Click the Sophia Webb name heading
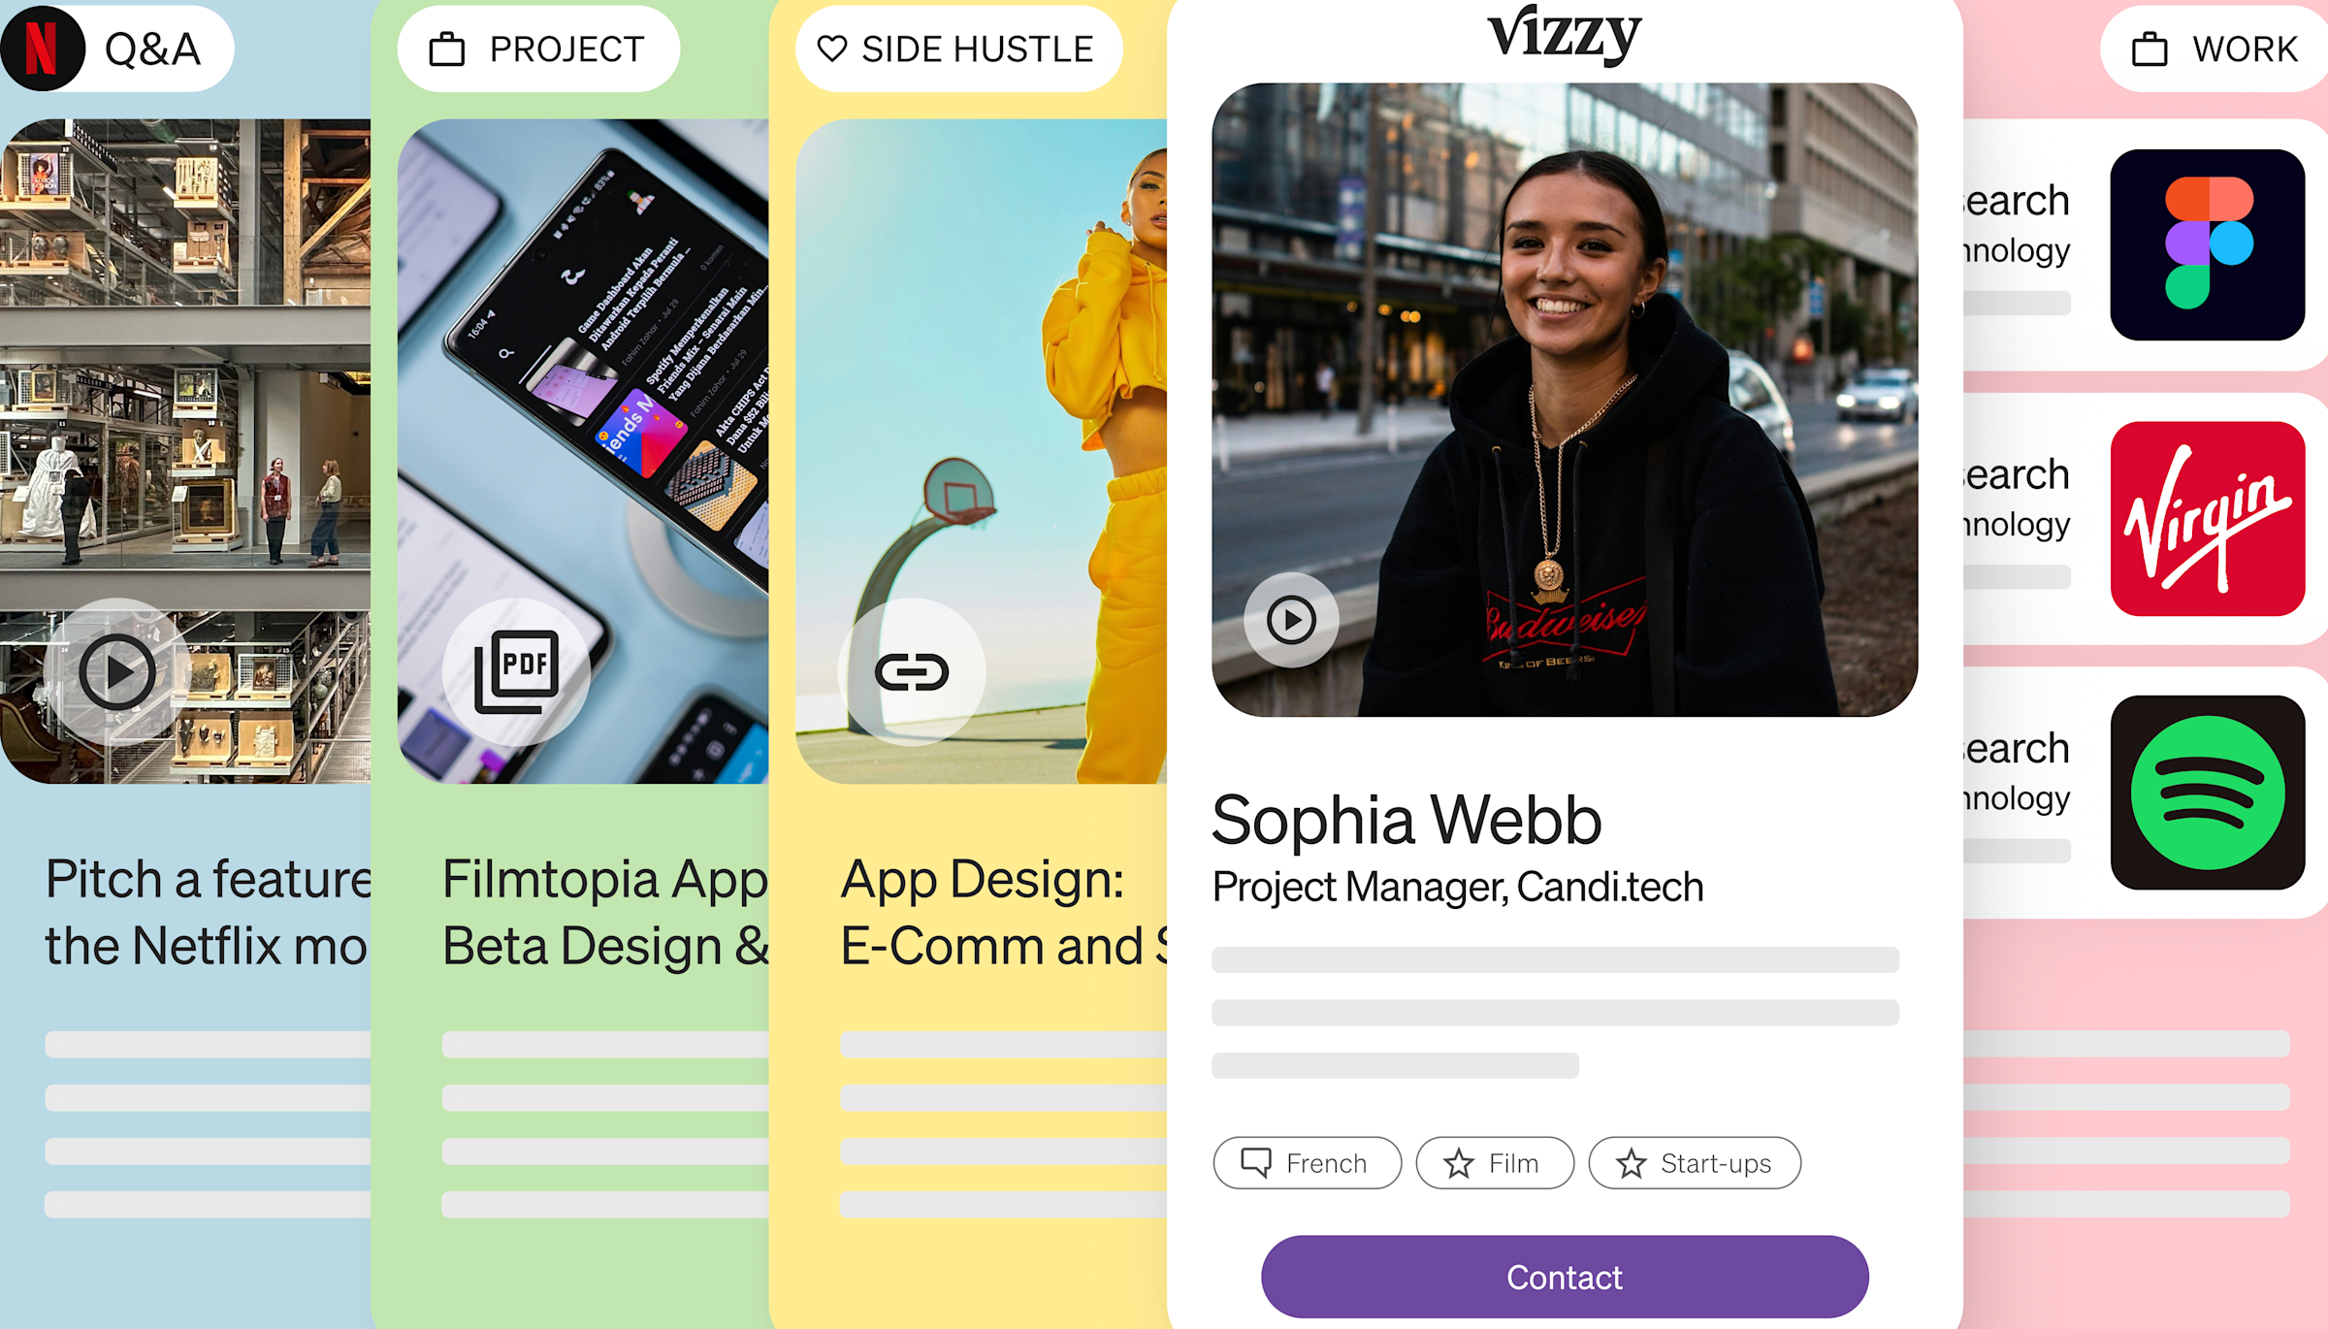 coord(1406,821)
